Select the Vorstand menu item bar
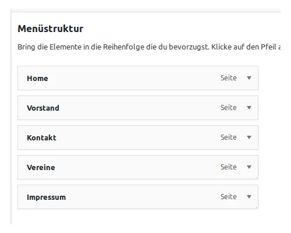Screen dimensions: 291x233 click(x=138, y=108)
